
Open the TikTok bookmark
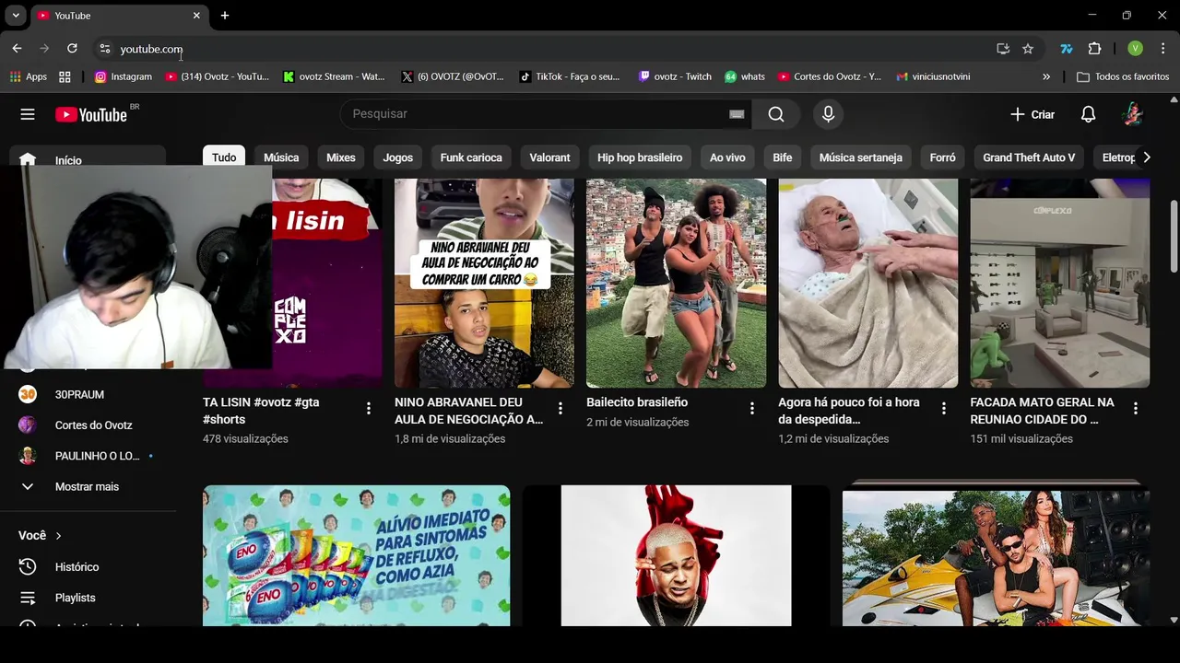(x=570, y=76)
